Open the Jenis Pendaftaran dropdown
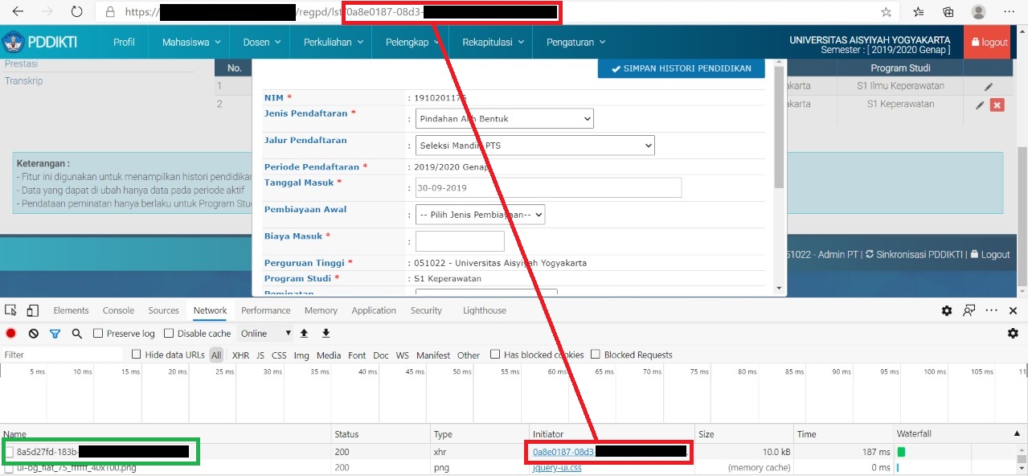This screenshot has width=1028, height=476. pyautogui.click(x=504, y=119)
